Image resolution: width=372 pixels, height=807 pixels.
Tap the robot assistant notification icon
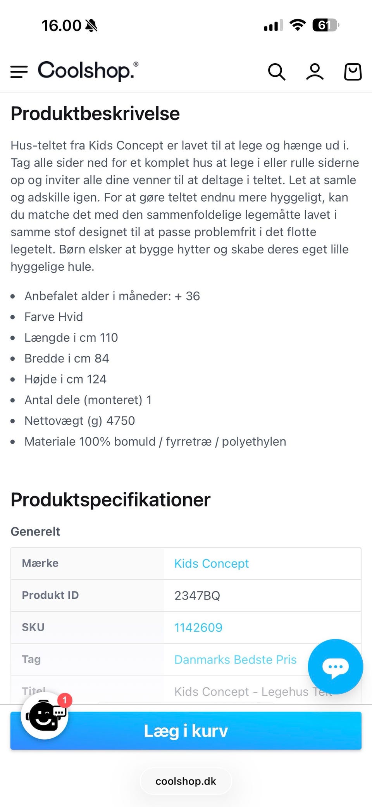click(x=45, y=715)
